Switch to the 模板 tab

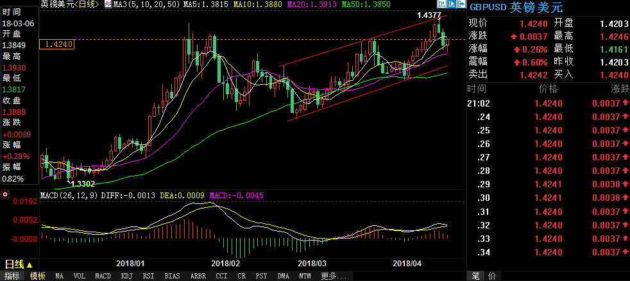(37, 276)
